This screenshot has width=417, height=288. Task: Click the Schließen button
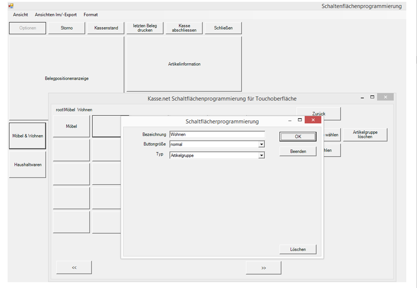point(223,28)
